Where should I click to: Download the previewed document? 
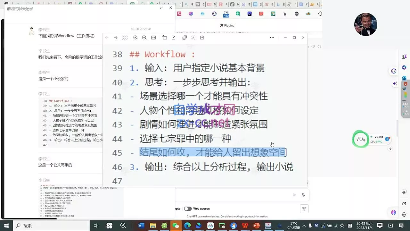pos(202,38)
